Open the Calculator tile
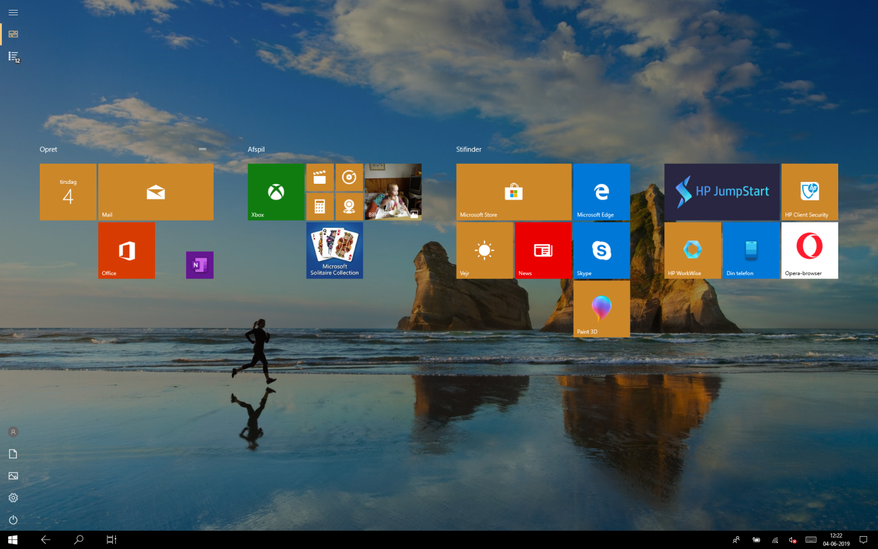The height and width of the screenshot is (549, 878). 320,207
